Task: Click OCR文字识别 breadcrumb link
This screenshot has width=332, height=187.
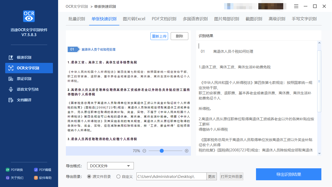Action: click(77, 6)
